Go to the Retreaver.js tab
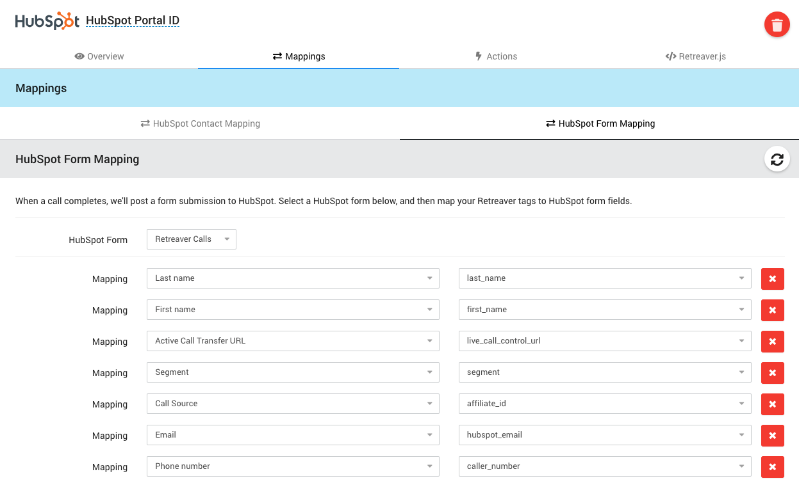This screenshot has width=799, height=483. [x=695, y=56]
